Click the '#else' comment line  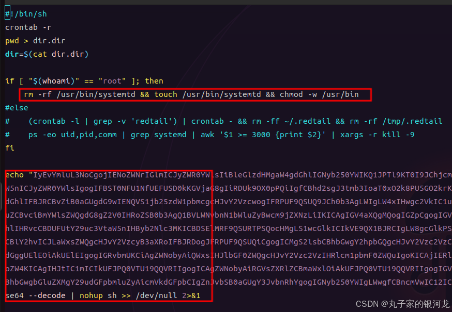(17, 108)
